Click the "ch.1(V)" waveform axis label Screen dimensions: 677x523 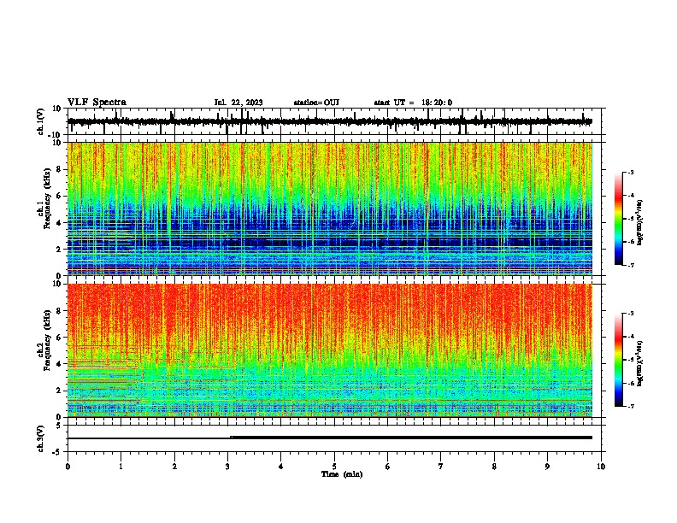tap(41, 121)
